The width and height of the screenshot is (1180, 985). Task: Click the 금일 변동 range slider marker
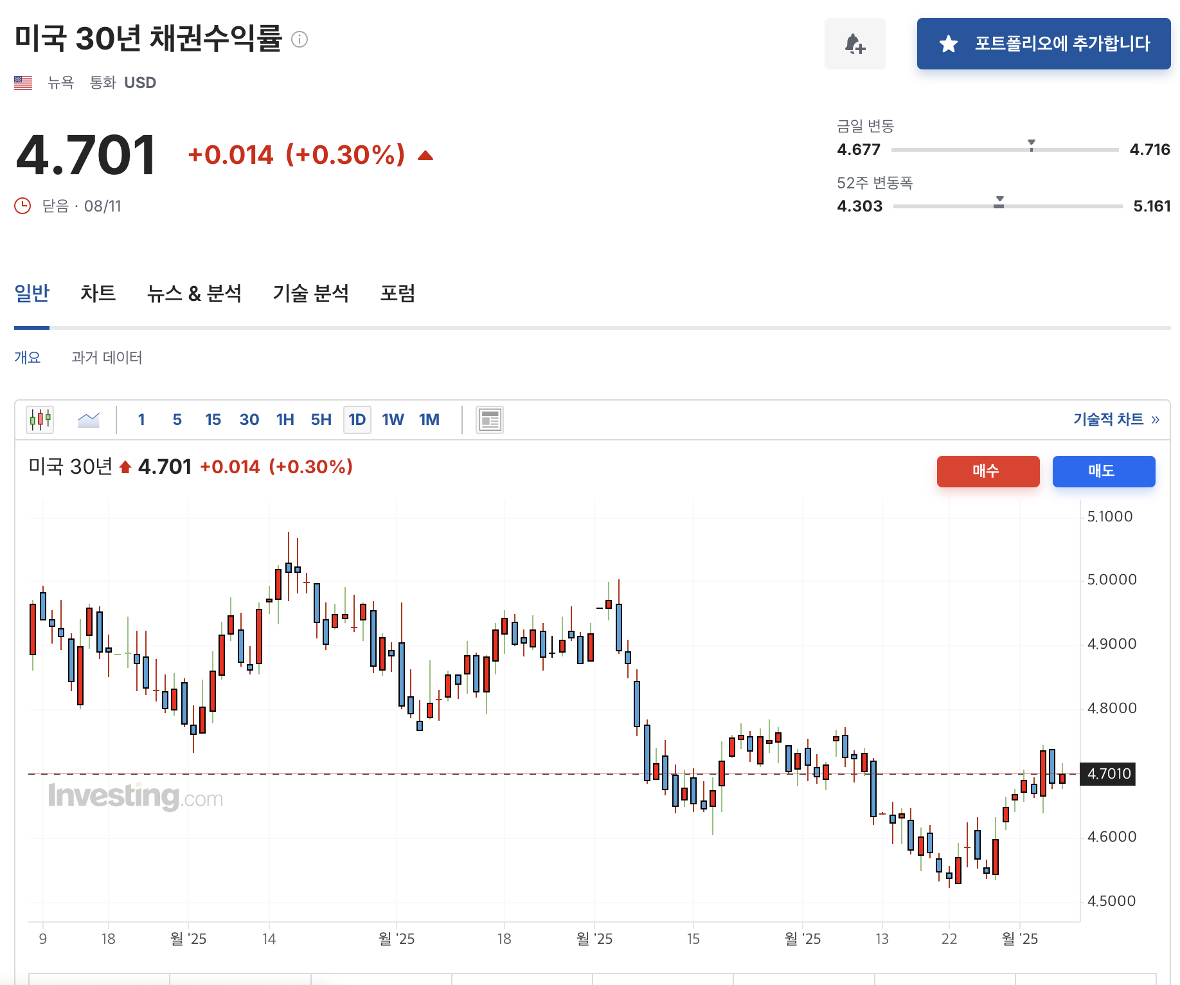1032,146
